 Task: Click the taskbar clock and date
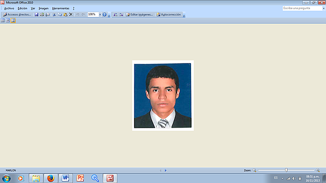click(x=313, y=178)
